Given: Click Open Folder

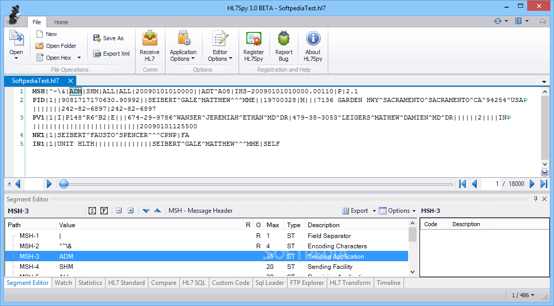Looking at the screenshot, I should [x=56, y=45].
